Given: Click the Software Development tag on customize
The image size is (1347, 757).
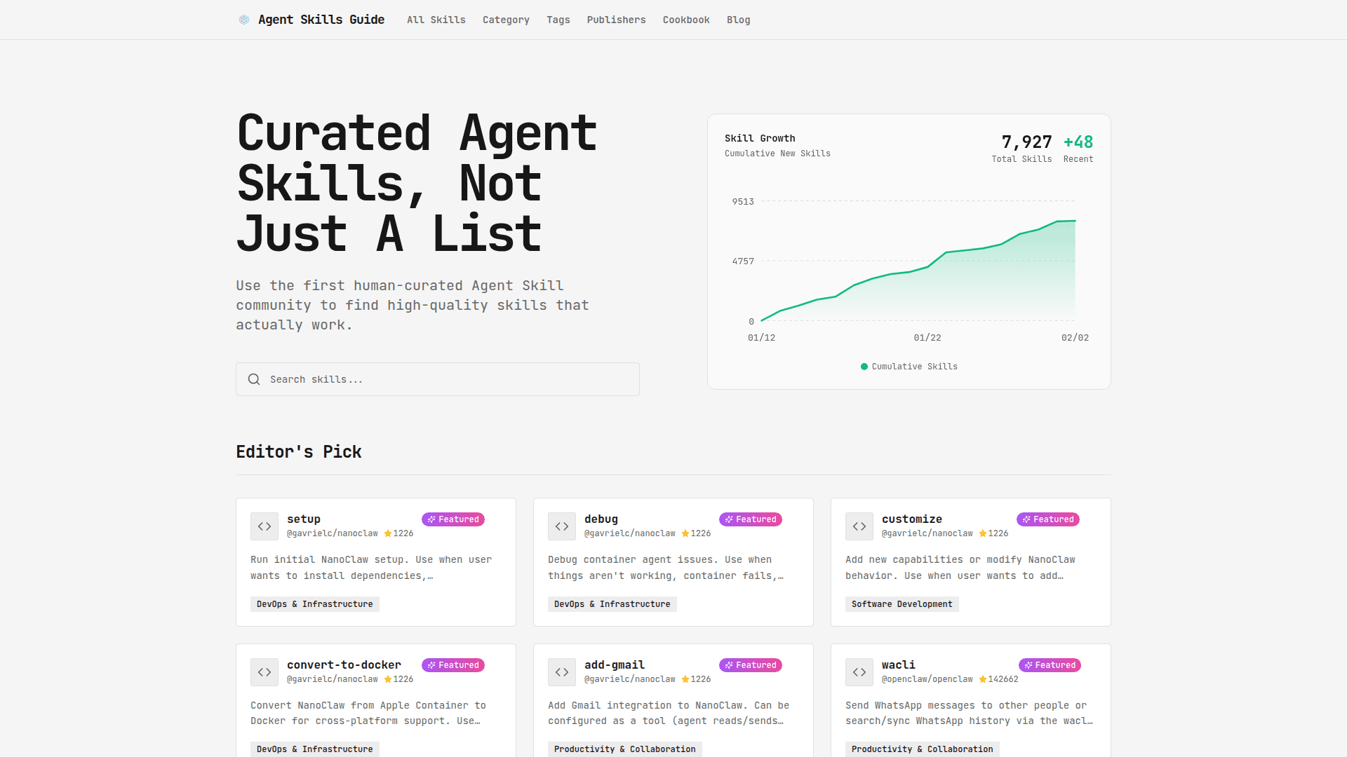Looking at the screenshot, I should tap(902, 604).
